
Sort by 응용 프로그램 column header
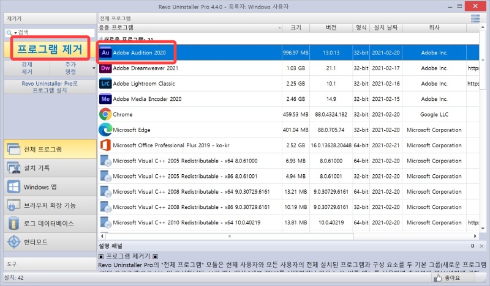coord(190,28)
